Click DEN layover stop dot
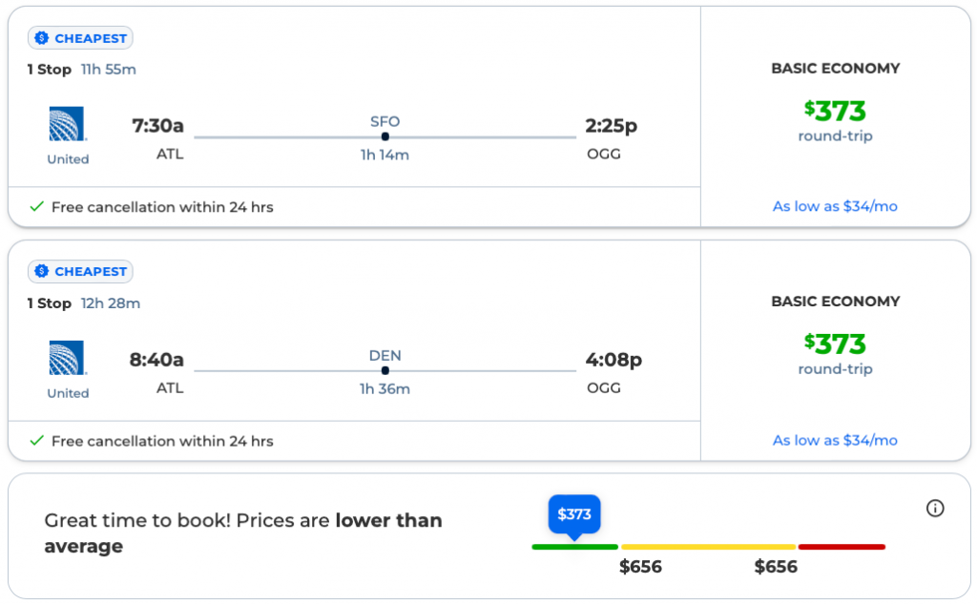The width and height of the screenshot is (977, 605). (385, 370)
